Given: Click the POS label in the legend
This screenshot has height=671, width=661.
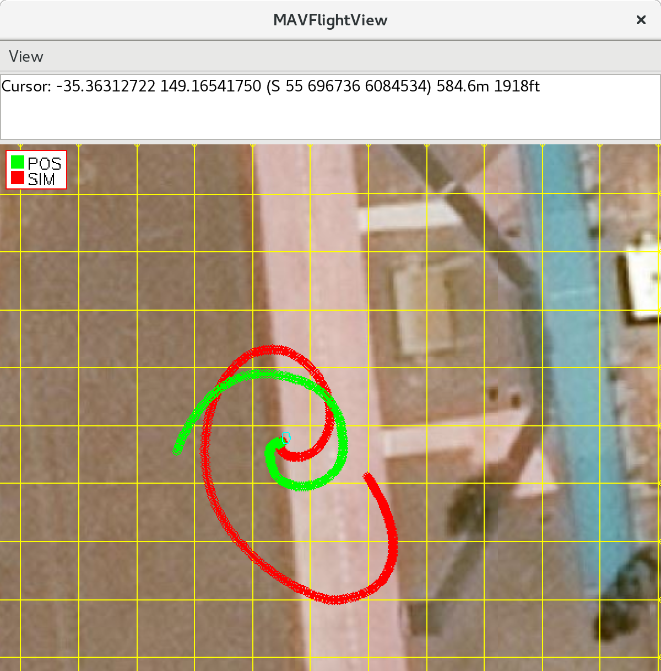Looking at the screenshot, I should coord(45,163).
